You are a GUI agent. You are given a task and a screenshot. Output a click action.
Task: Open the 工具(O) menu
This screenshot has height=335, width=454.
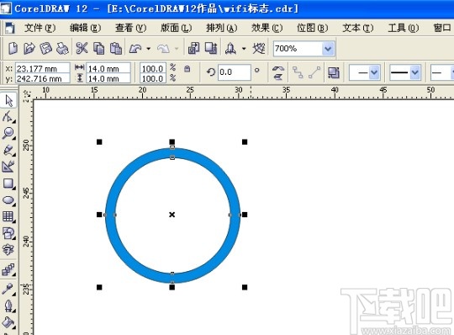coord(404,28)
